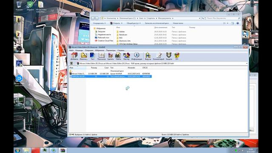272x153 pixels.
Task: Select the highlighted text document row in WinRAR
Action: [x=110, y=76]
